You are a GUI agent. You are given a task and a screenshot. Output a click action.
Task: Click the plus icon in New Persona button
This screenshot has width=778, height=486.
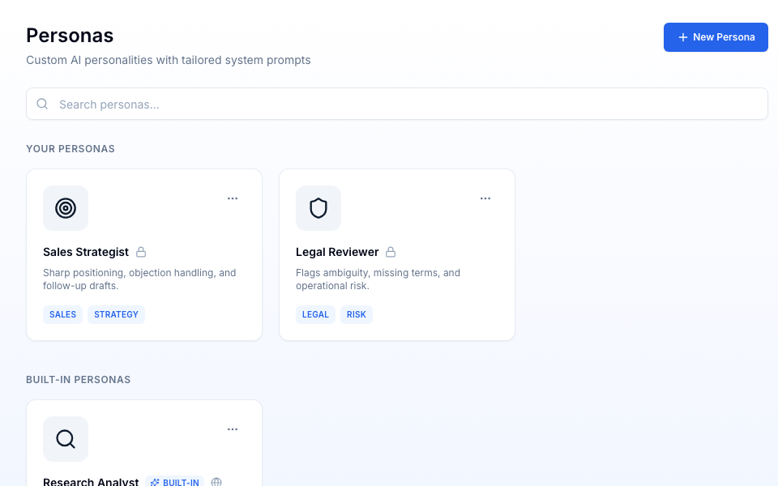682,37
